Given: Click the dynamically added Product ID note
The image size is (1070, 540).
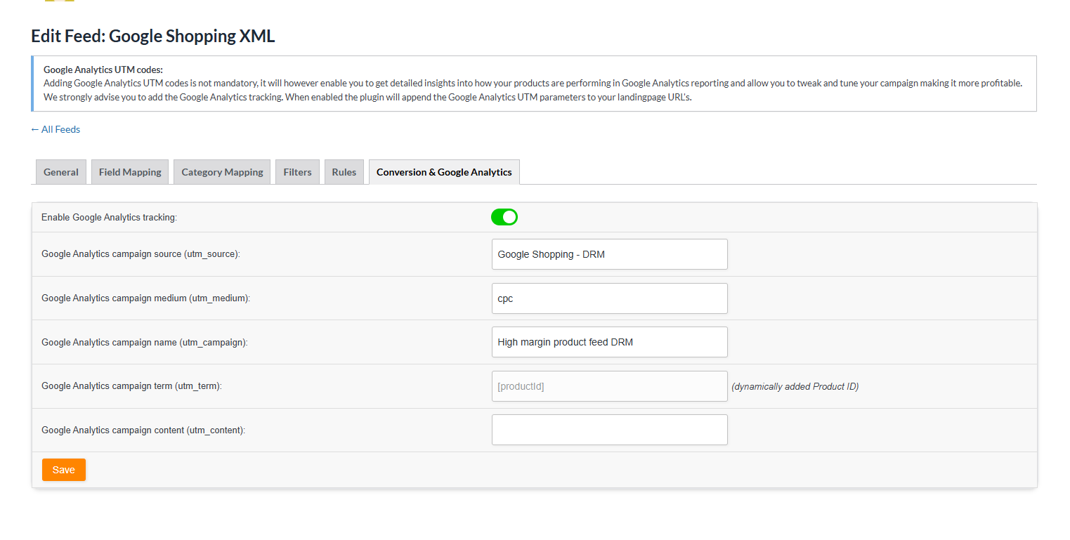Looking at the screenshot, I should click(795, 387).
